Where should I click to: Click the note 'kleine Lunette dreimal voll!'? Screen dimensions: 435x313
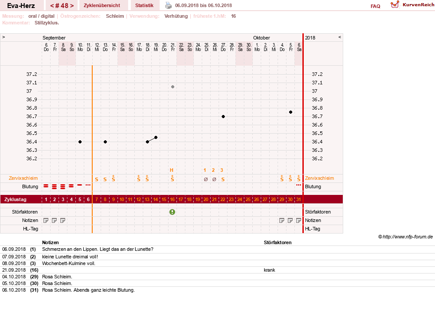pyautogui.click(x=70, y=257)
